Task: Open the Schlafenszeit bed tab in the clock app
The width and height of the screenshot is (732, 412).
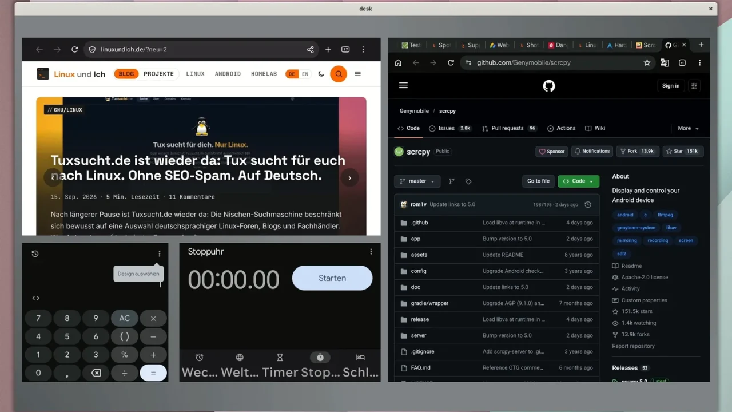Action: coord(360,358)
